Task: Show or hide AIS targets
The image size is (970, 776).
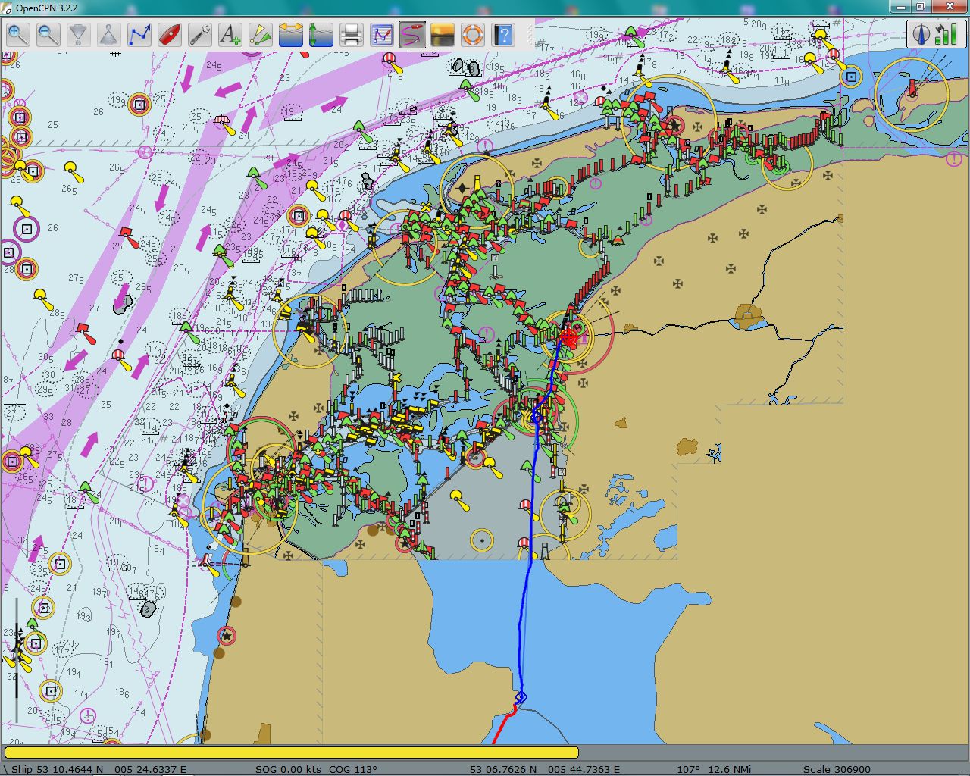Action: (x=261, y=35)
